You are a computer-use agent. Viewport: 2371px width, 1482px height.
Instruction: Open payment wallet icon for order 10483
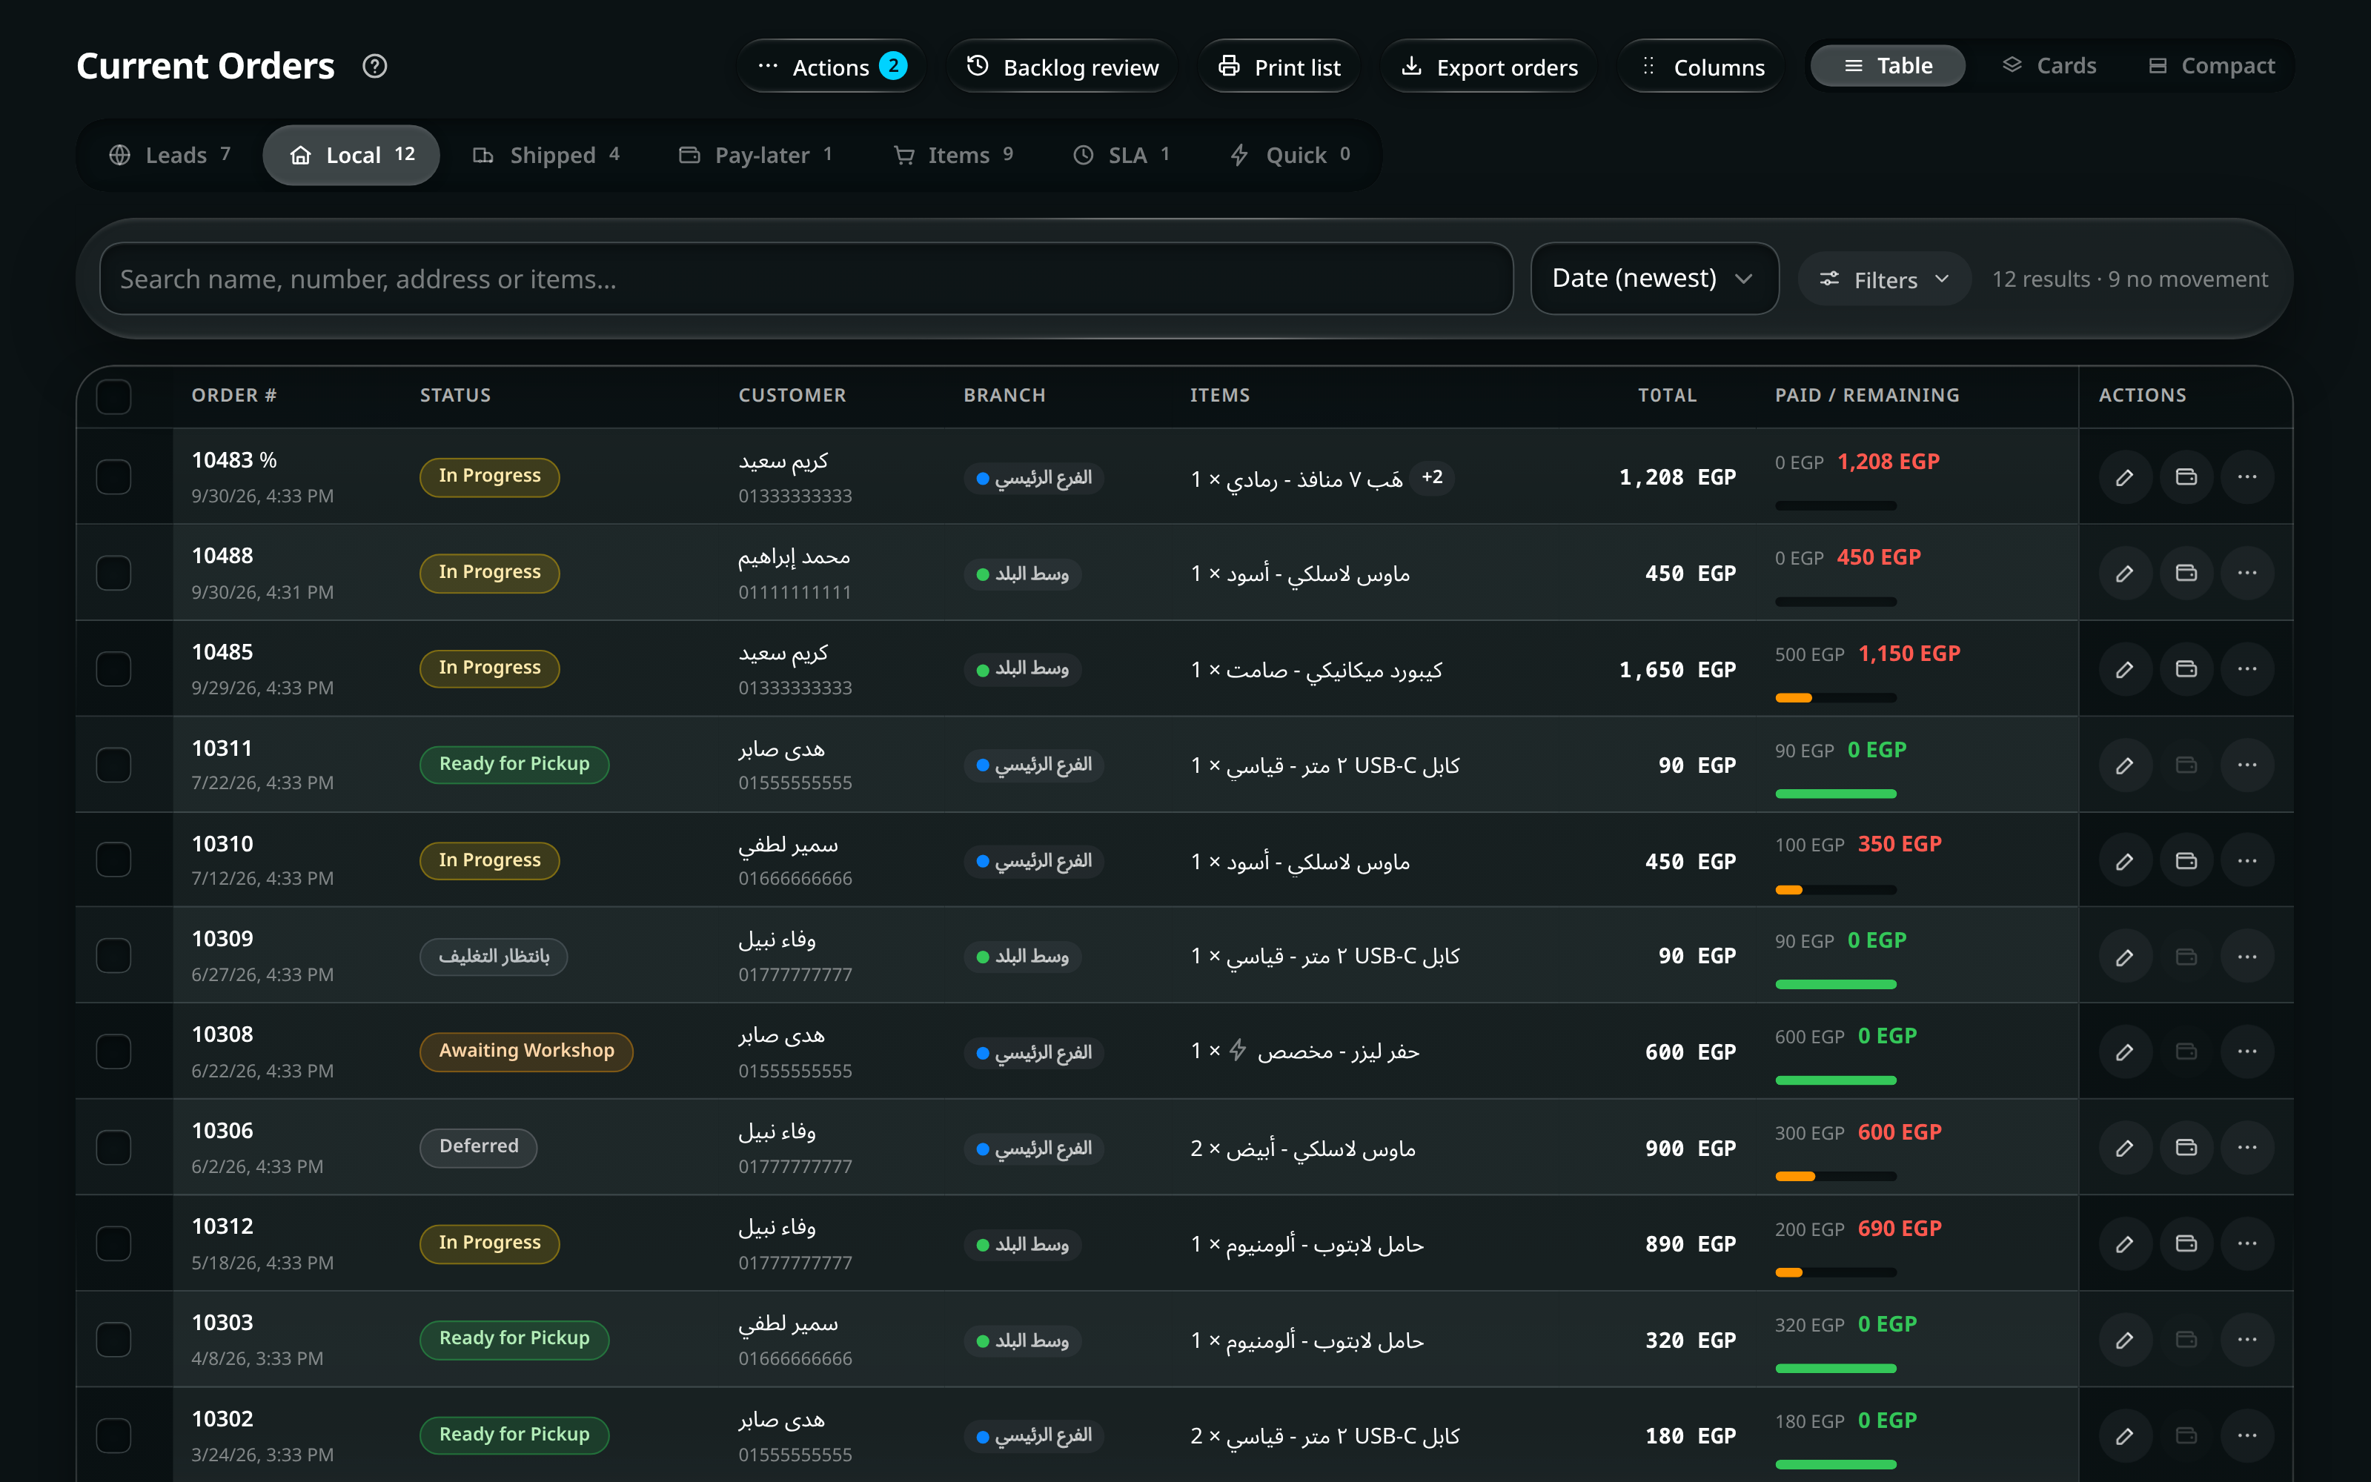[2186, 477]
